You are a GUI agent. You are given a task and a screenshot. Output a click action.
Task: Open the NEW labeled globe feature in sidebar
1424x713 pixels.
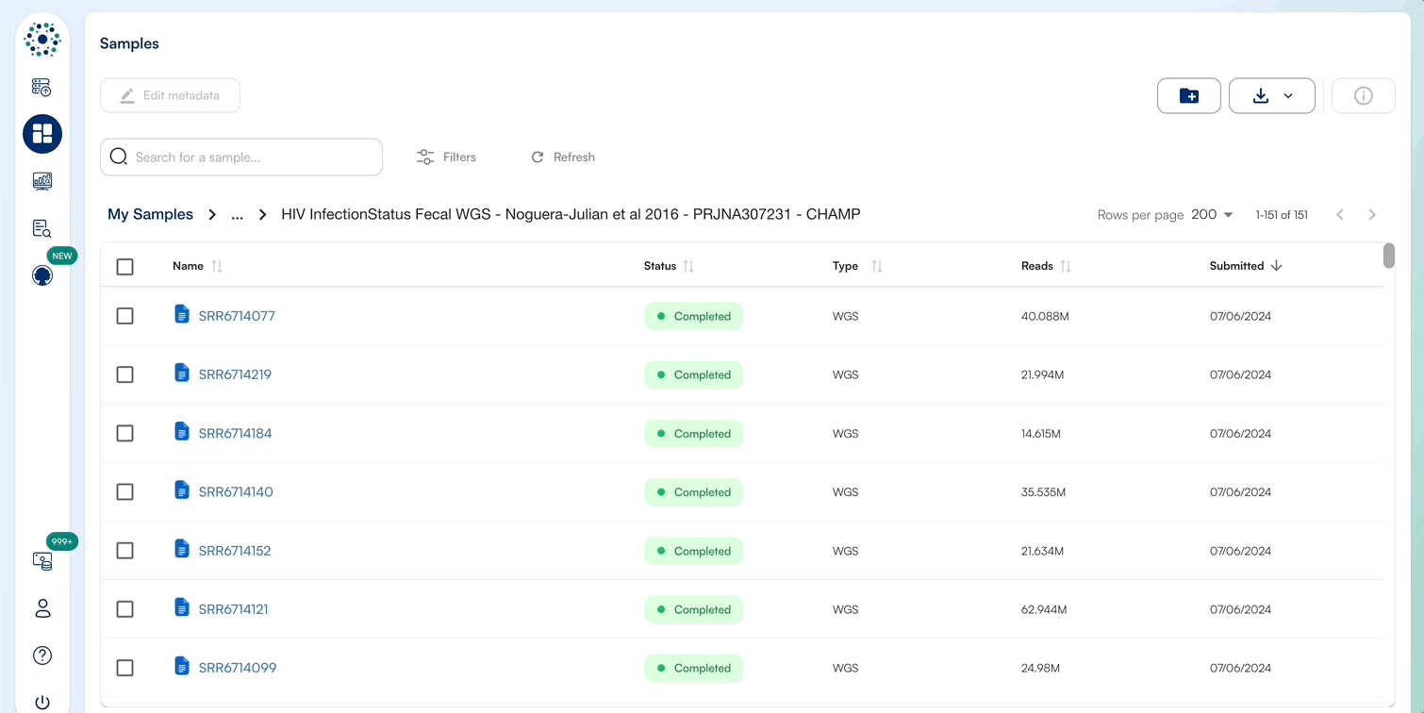click(x=41, y=275)
